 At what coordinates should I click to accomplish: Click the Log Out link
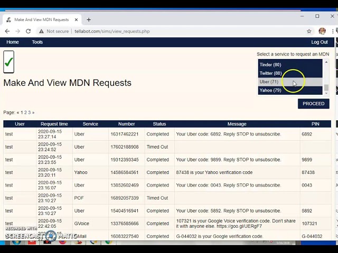(x=320, y=42)
